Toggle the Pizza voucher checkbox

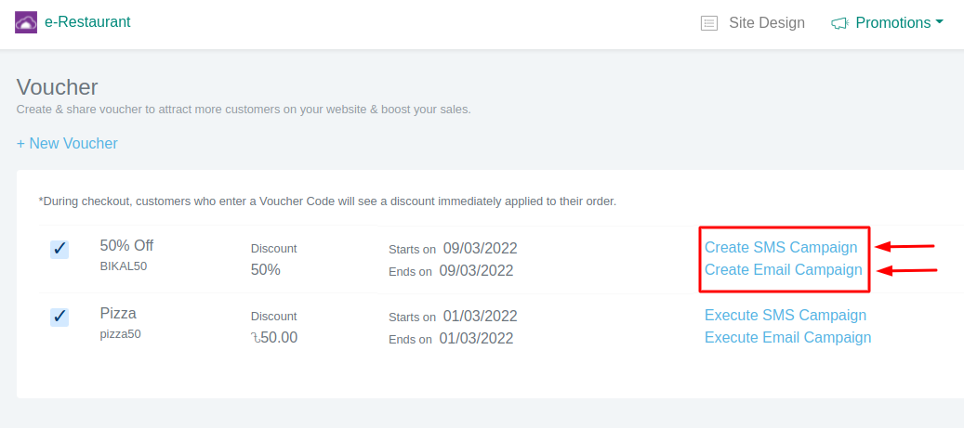pyautogui.click(x=59, y=318)
